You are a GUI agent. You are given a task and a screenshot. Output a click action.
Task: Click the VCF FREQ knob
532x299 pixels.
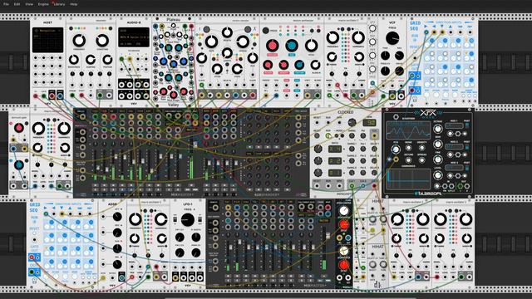tap(392, 38)
